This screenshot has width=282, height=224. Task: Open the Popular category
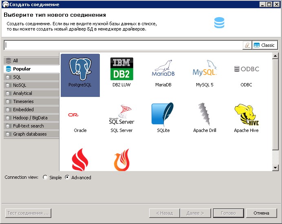(31, 69)
